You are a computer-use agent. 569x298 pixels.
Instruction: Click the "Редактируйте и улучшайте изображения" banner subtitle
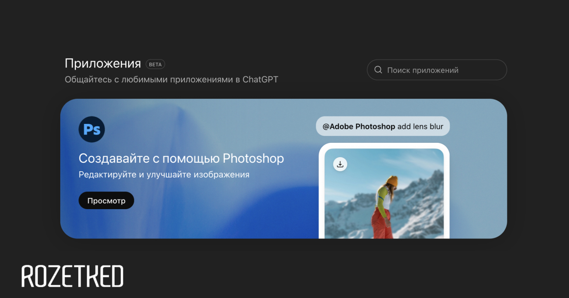click(x=164, y=175)
